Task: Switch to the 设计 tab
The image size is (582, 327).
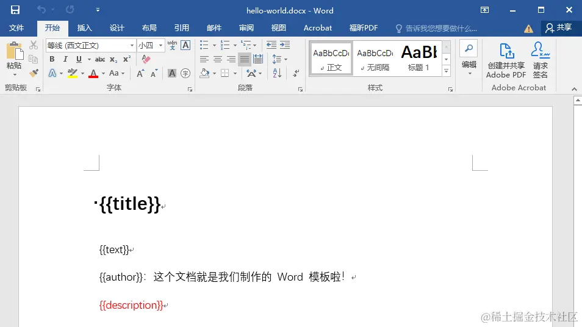Action: tap(117, 28)
